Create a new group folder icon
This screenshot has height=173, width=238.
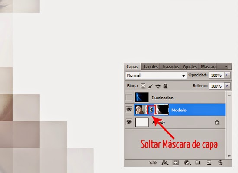coord(198,163)
